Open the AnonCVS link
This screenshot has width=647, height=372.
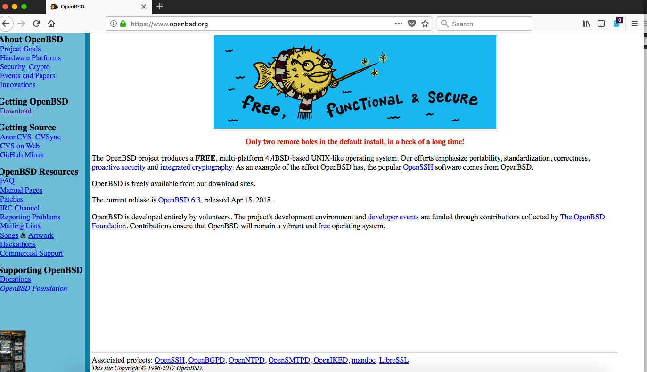[16, 137]
